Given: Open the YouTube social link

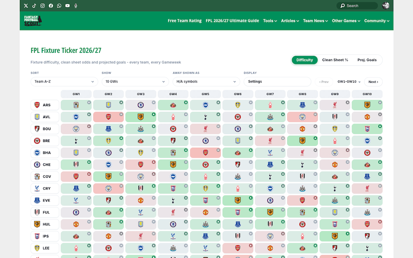Looking at the screenshot, I should click(67, 5).
